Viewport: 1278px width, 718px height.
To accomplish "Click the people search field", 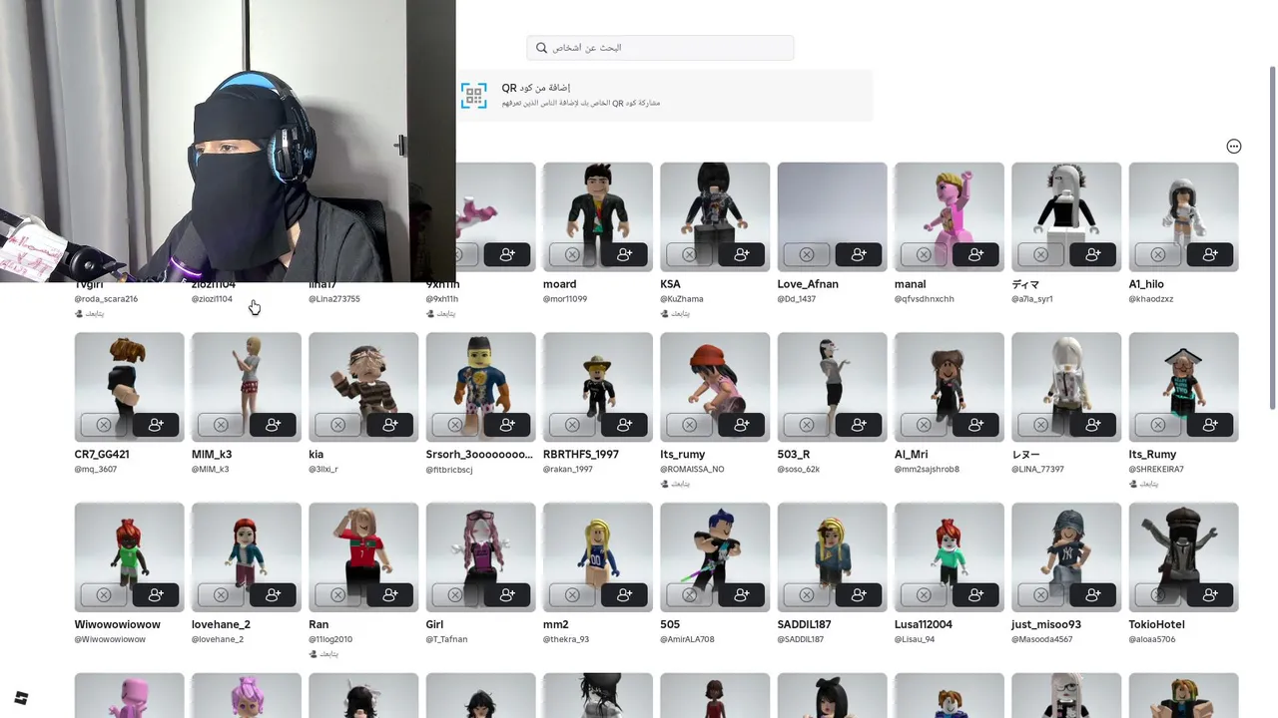I will coord(660,48).
